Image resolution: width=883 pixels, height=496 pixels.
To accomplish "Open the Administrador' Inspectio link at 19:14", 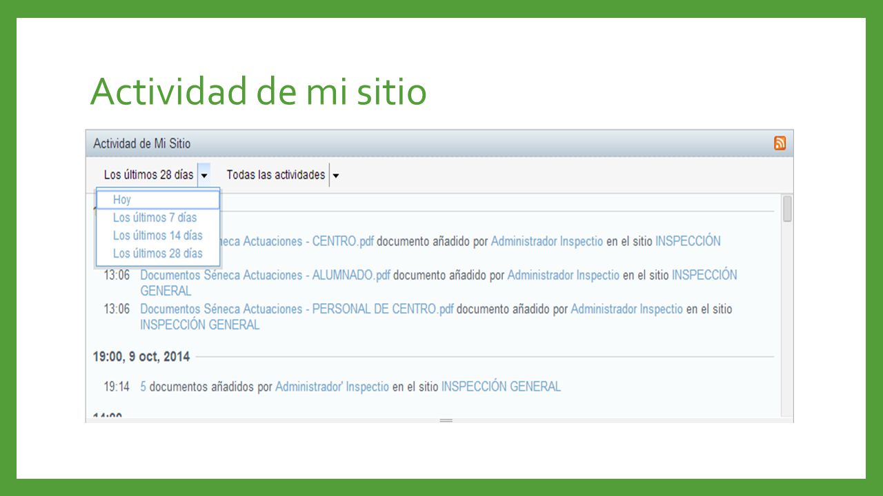I will [332, 386].
